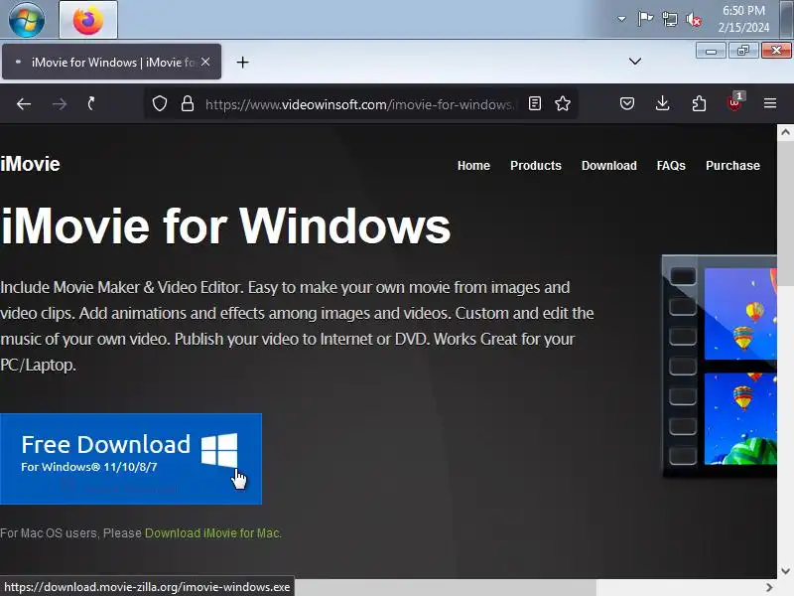Click the muted volume tray icon
Screen dimensions: 794x596
[694, 20]
